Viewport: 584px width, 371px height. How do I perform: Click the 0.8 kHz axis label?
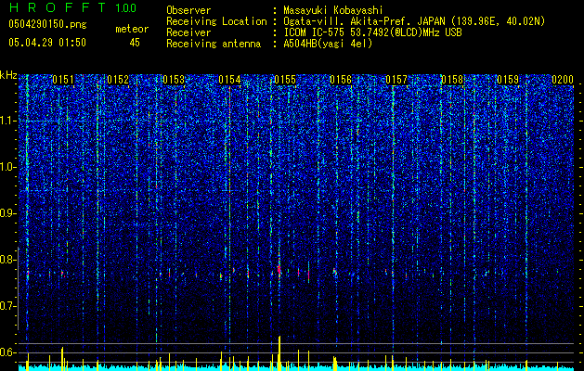(8, 260)
